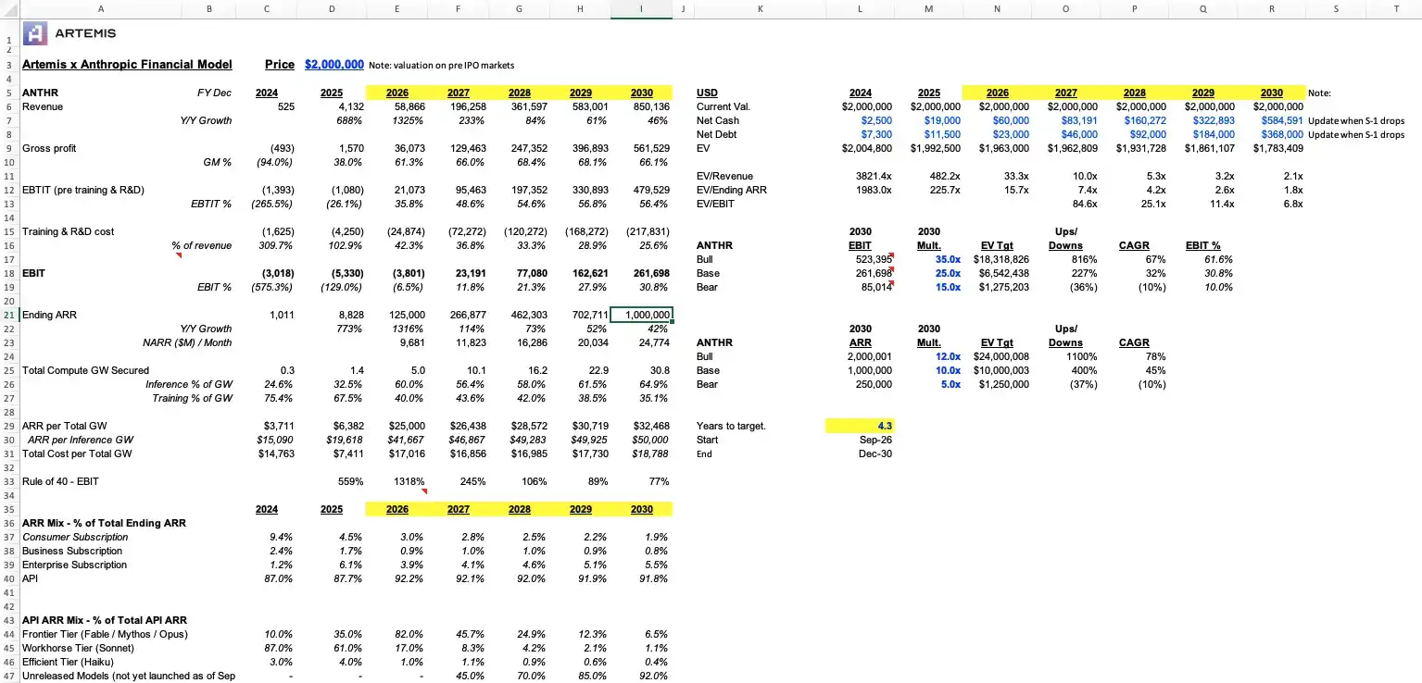Viewport: 1422px width, 683px height.
Task: Select column I header
Action: [641, 8]
